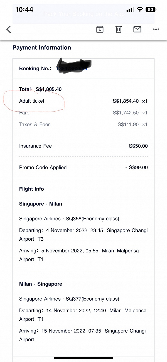Open the blue booking number link
Screen dimensions: 167x362
pyautogui.click(x=72, y=68)
